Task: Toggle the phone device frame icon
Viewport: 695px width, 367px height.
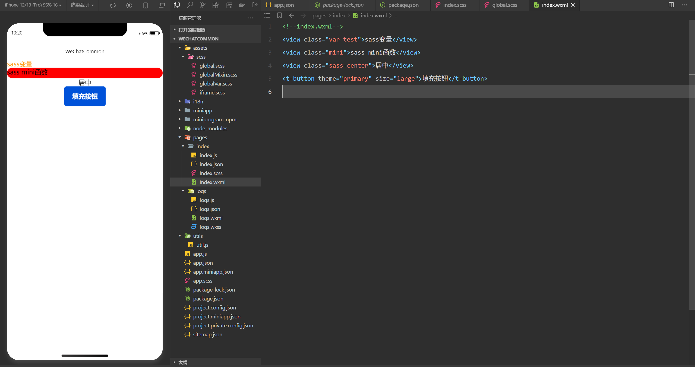Action: (x=146, y=5)
